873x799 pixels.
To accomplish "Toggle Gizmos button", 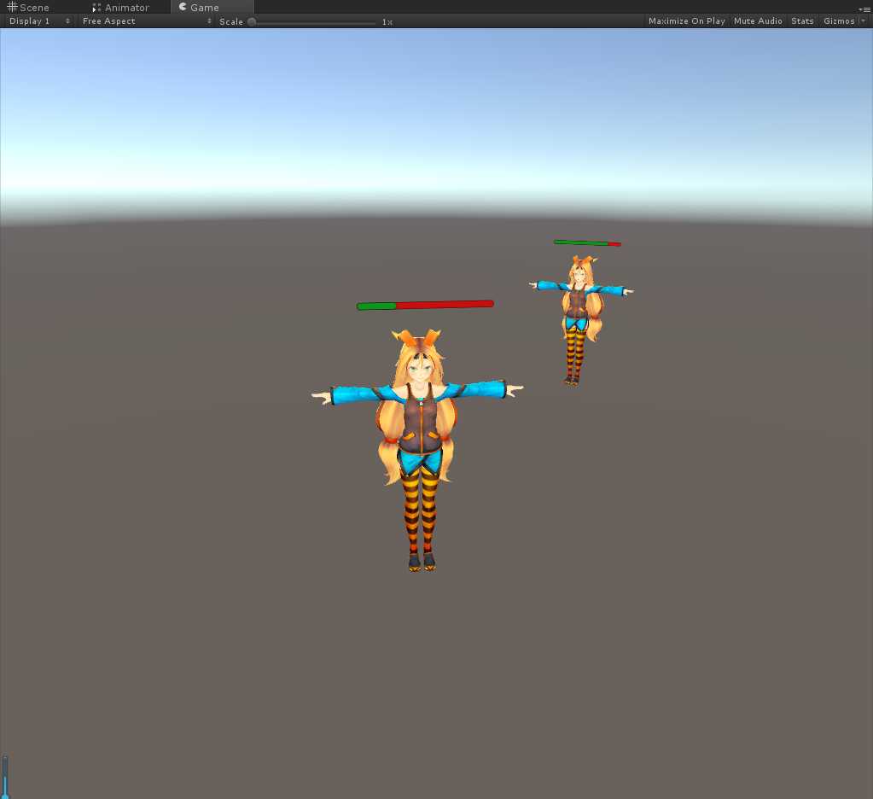I will 839,21.
